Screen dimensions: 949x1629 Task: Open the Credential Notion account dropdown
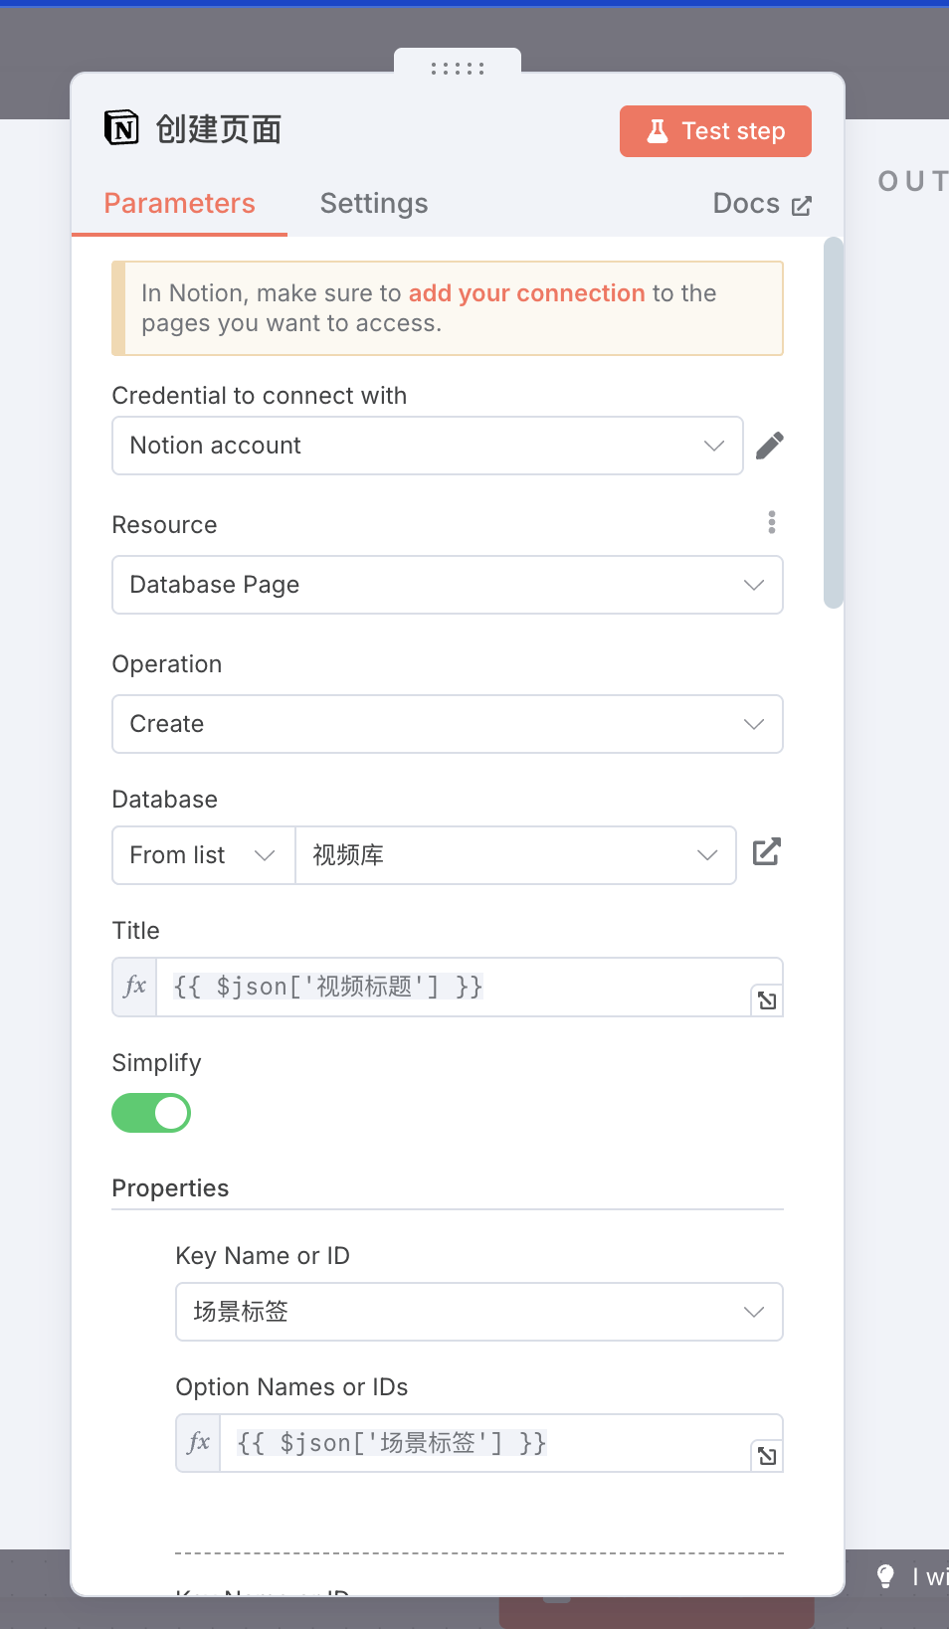(428, 446)
